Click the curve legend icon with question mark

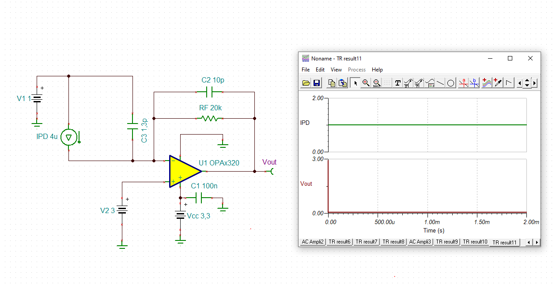[419, 83]
